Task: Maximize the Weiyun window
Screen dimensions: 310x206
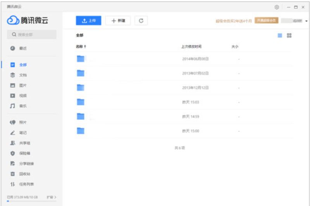Action: [x=296, y=7]
